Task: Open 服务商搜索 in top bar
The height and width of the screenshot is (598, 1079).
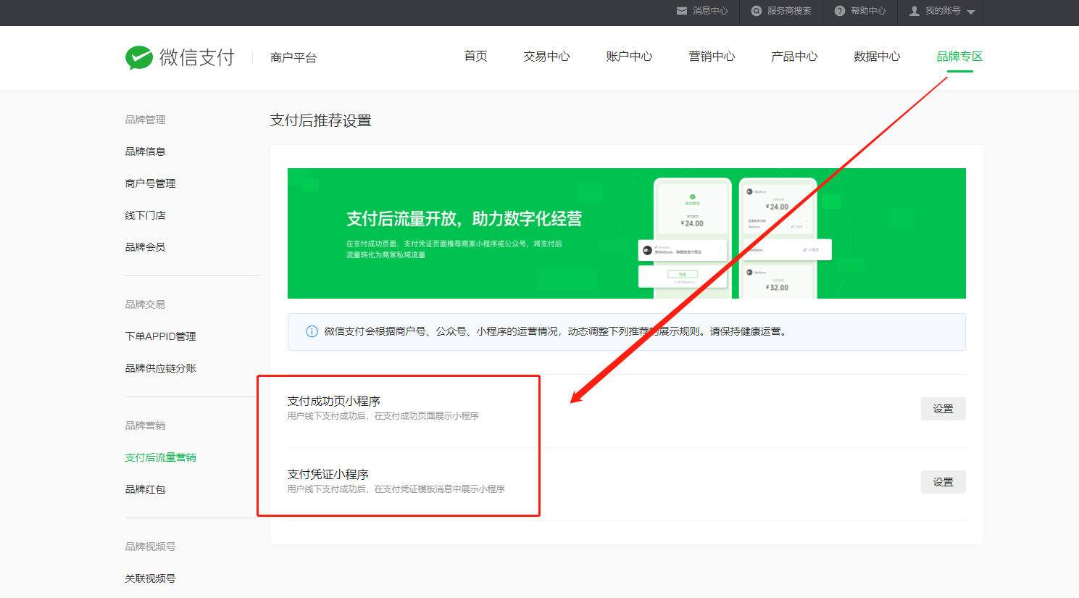Action: point(789,11)
